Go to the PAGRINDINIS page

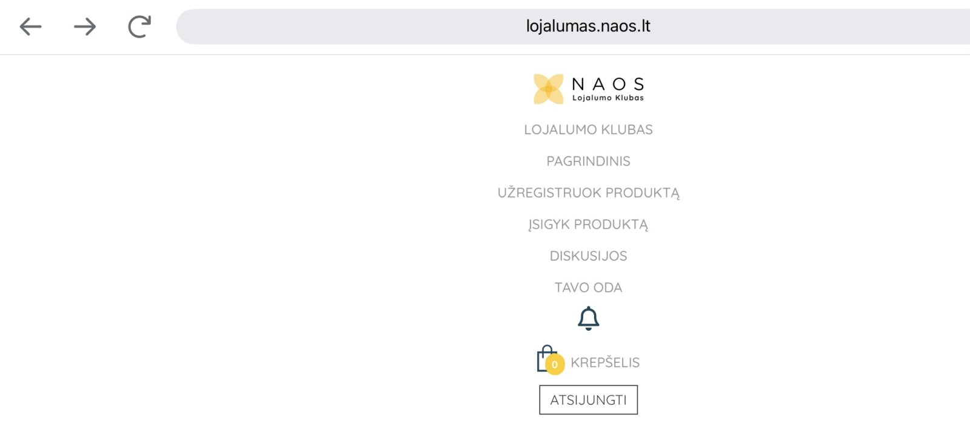point(588,161)
